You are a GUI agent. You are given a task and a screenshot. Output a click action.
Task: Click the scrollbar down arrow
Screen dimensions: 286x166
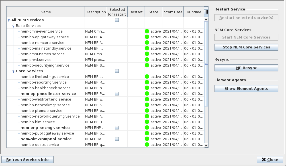coord(206,145)
